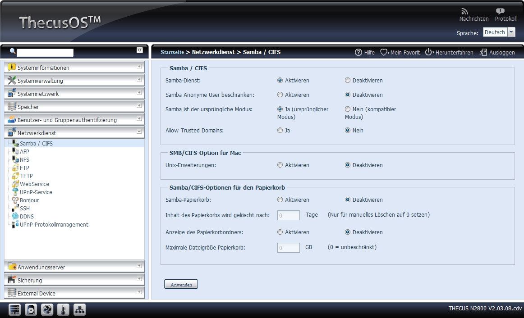Image resolution: width=524 pixels, height=318 pixels.
Task: Open the network status icon in bottom bar
Action: point(79,310)
